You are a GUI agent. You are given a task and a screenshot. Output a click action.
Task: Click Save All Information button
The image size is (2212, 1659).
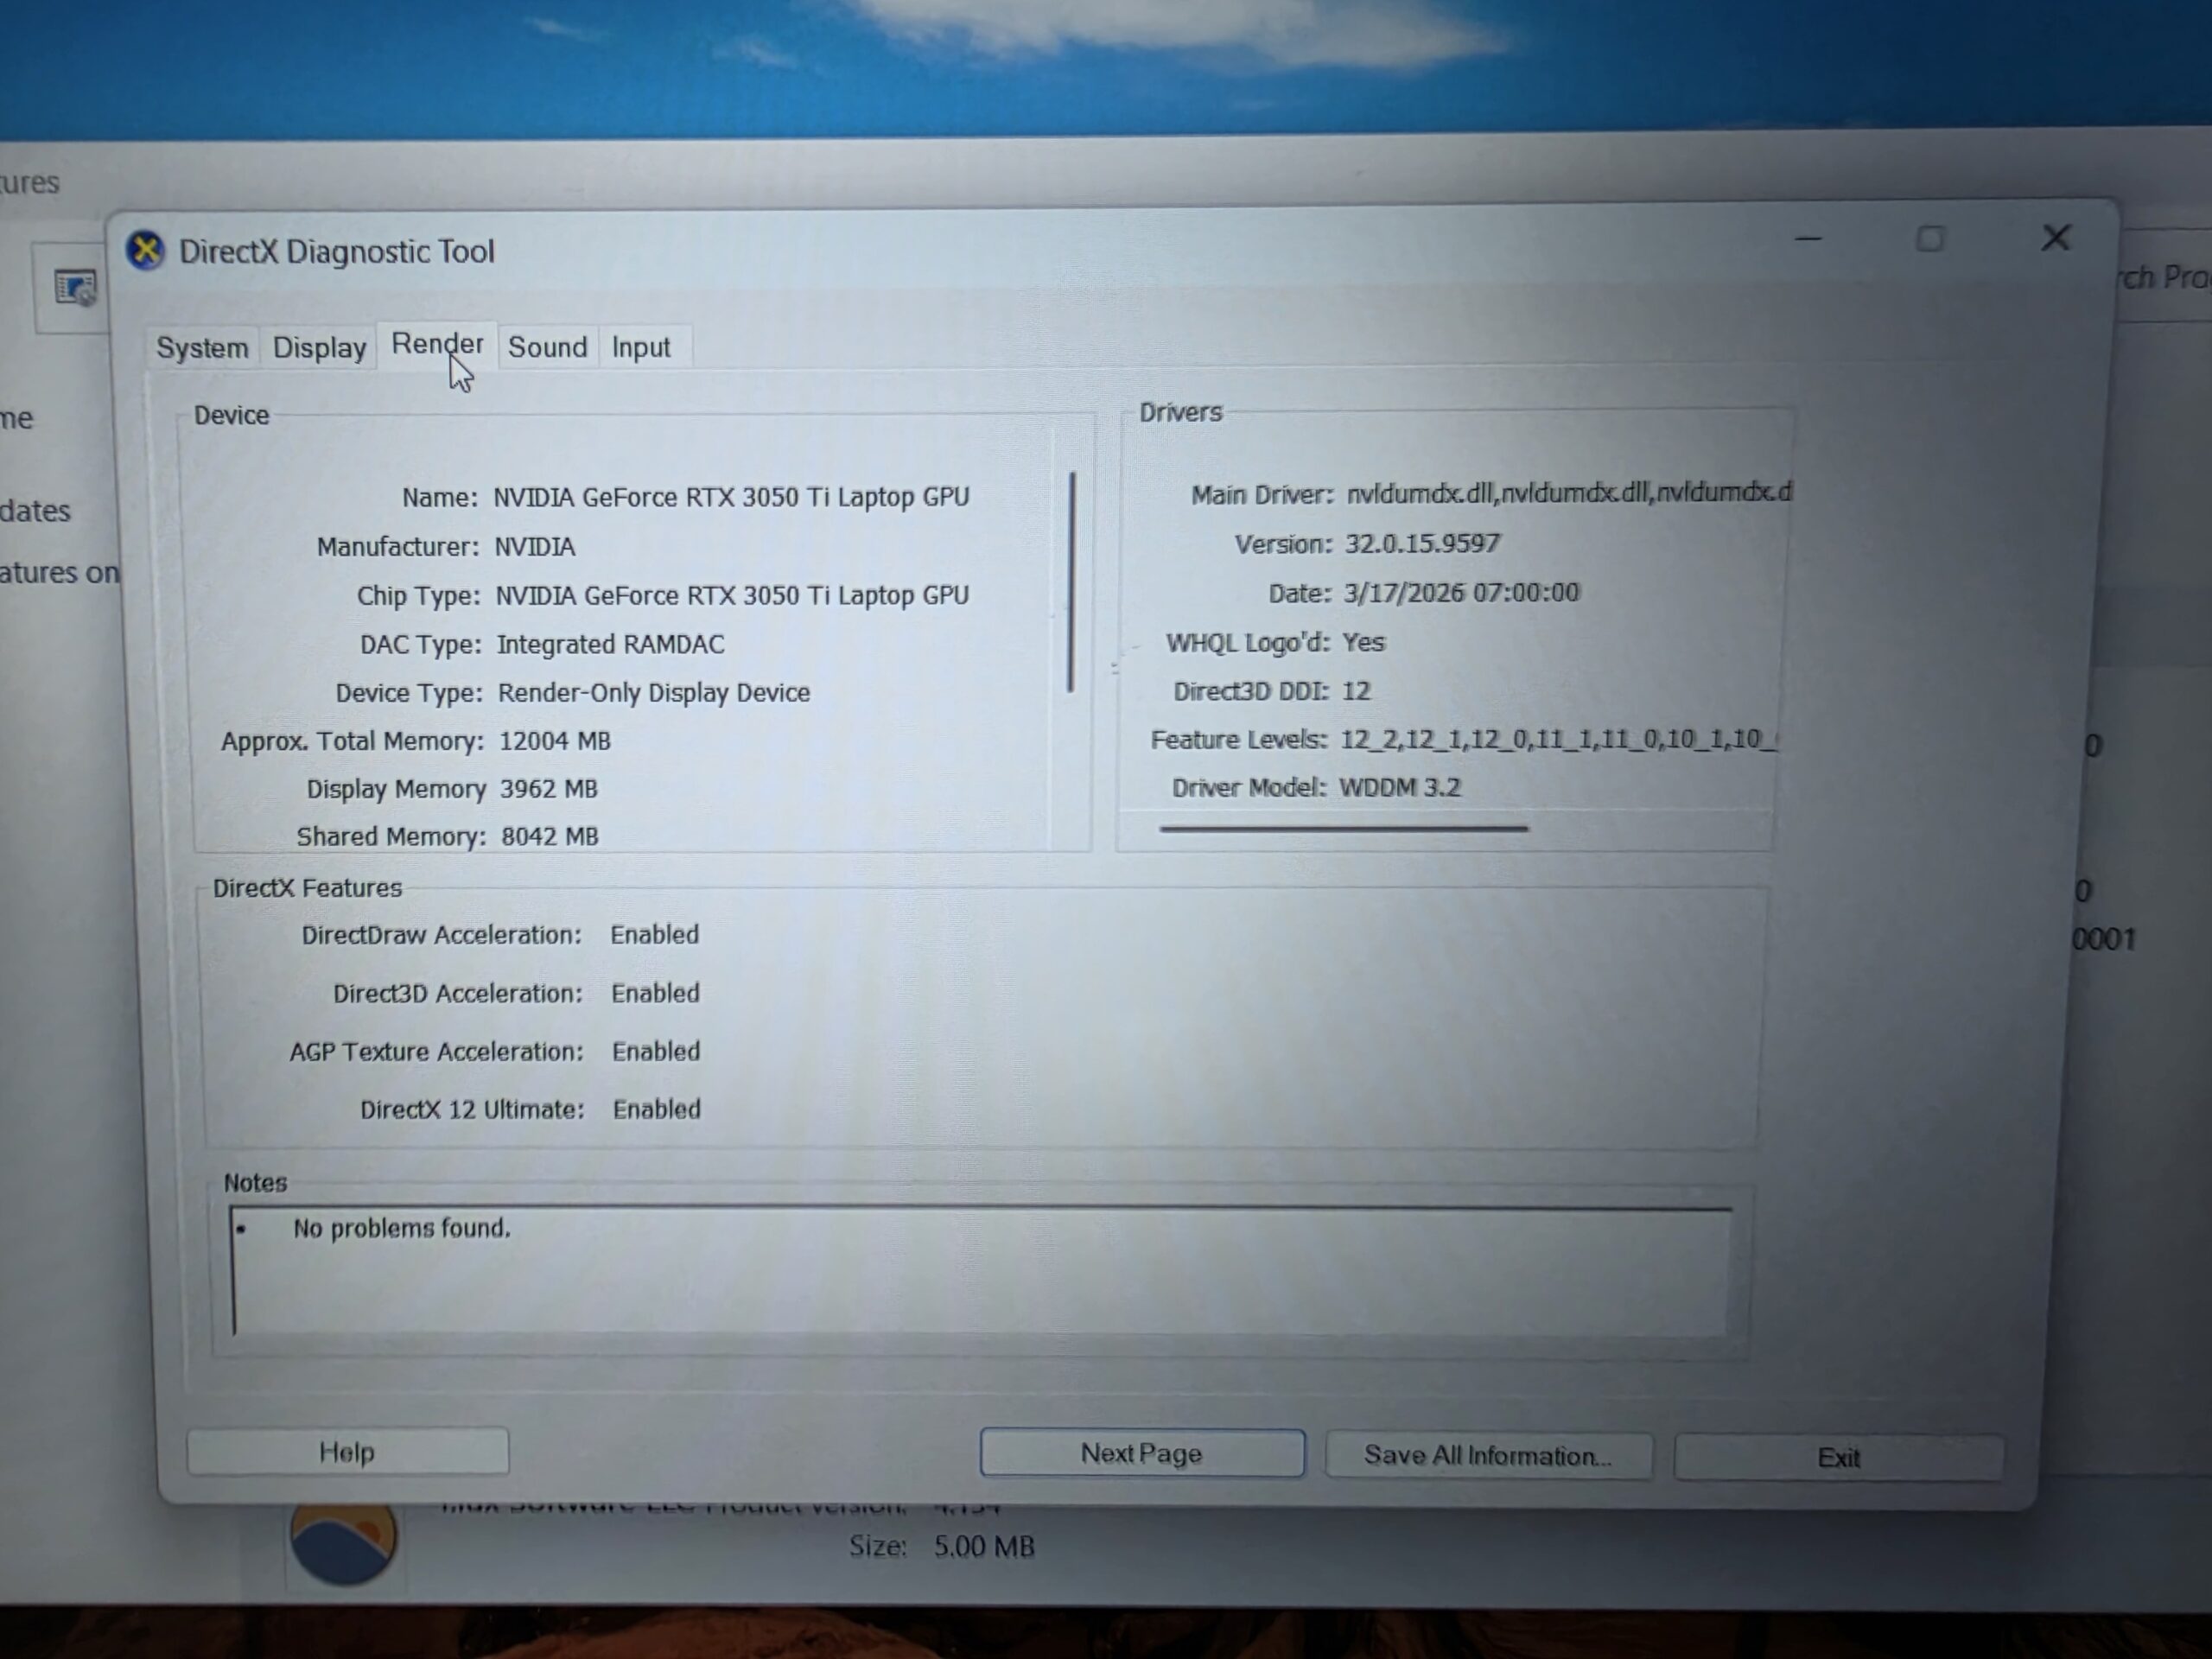pyautogui.click(x=1487, y=1455)
